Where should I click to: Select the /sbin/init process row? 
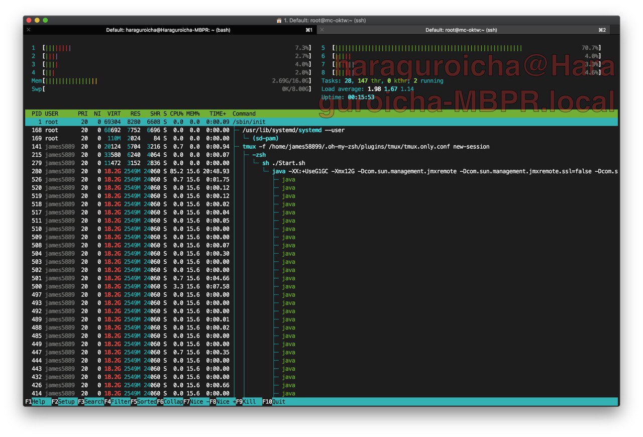[321, 122]
